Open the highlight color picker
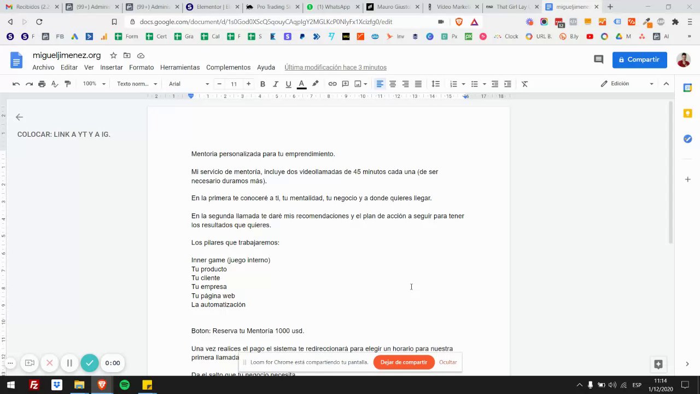Screen dimensions: 700x394 tap(315, 84)
